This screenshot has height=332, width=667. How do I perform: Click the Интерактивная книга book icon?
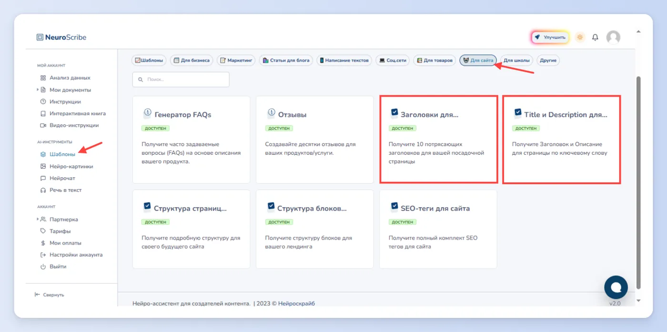coord(43,113)
